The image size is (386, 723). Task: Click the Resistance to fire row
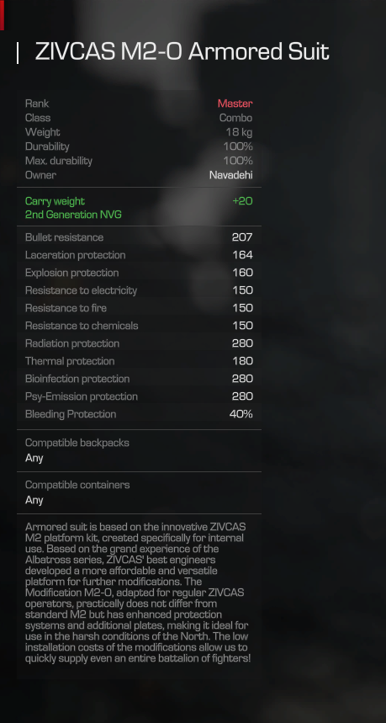[139, 308]
